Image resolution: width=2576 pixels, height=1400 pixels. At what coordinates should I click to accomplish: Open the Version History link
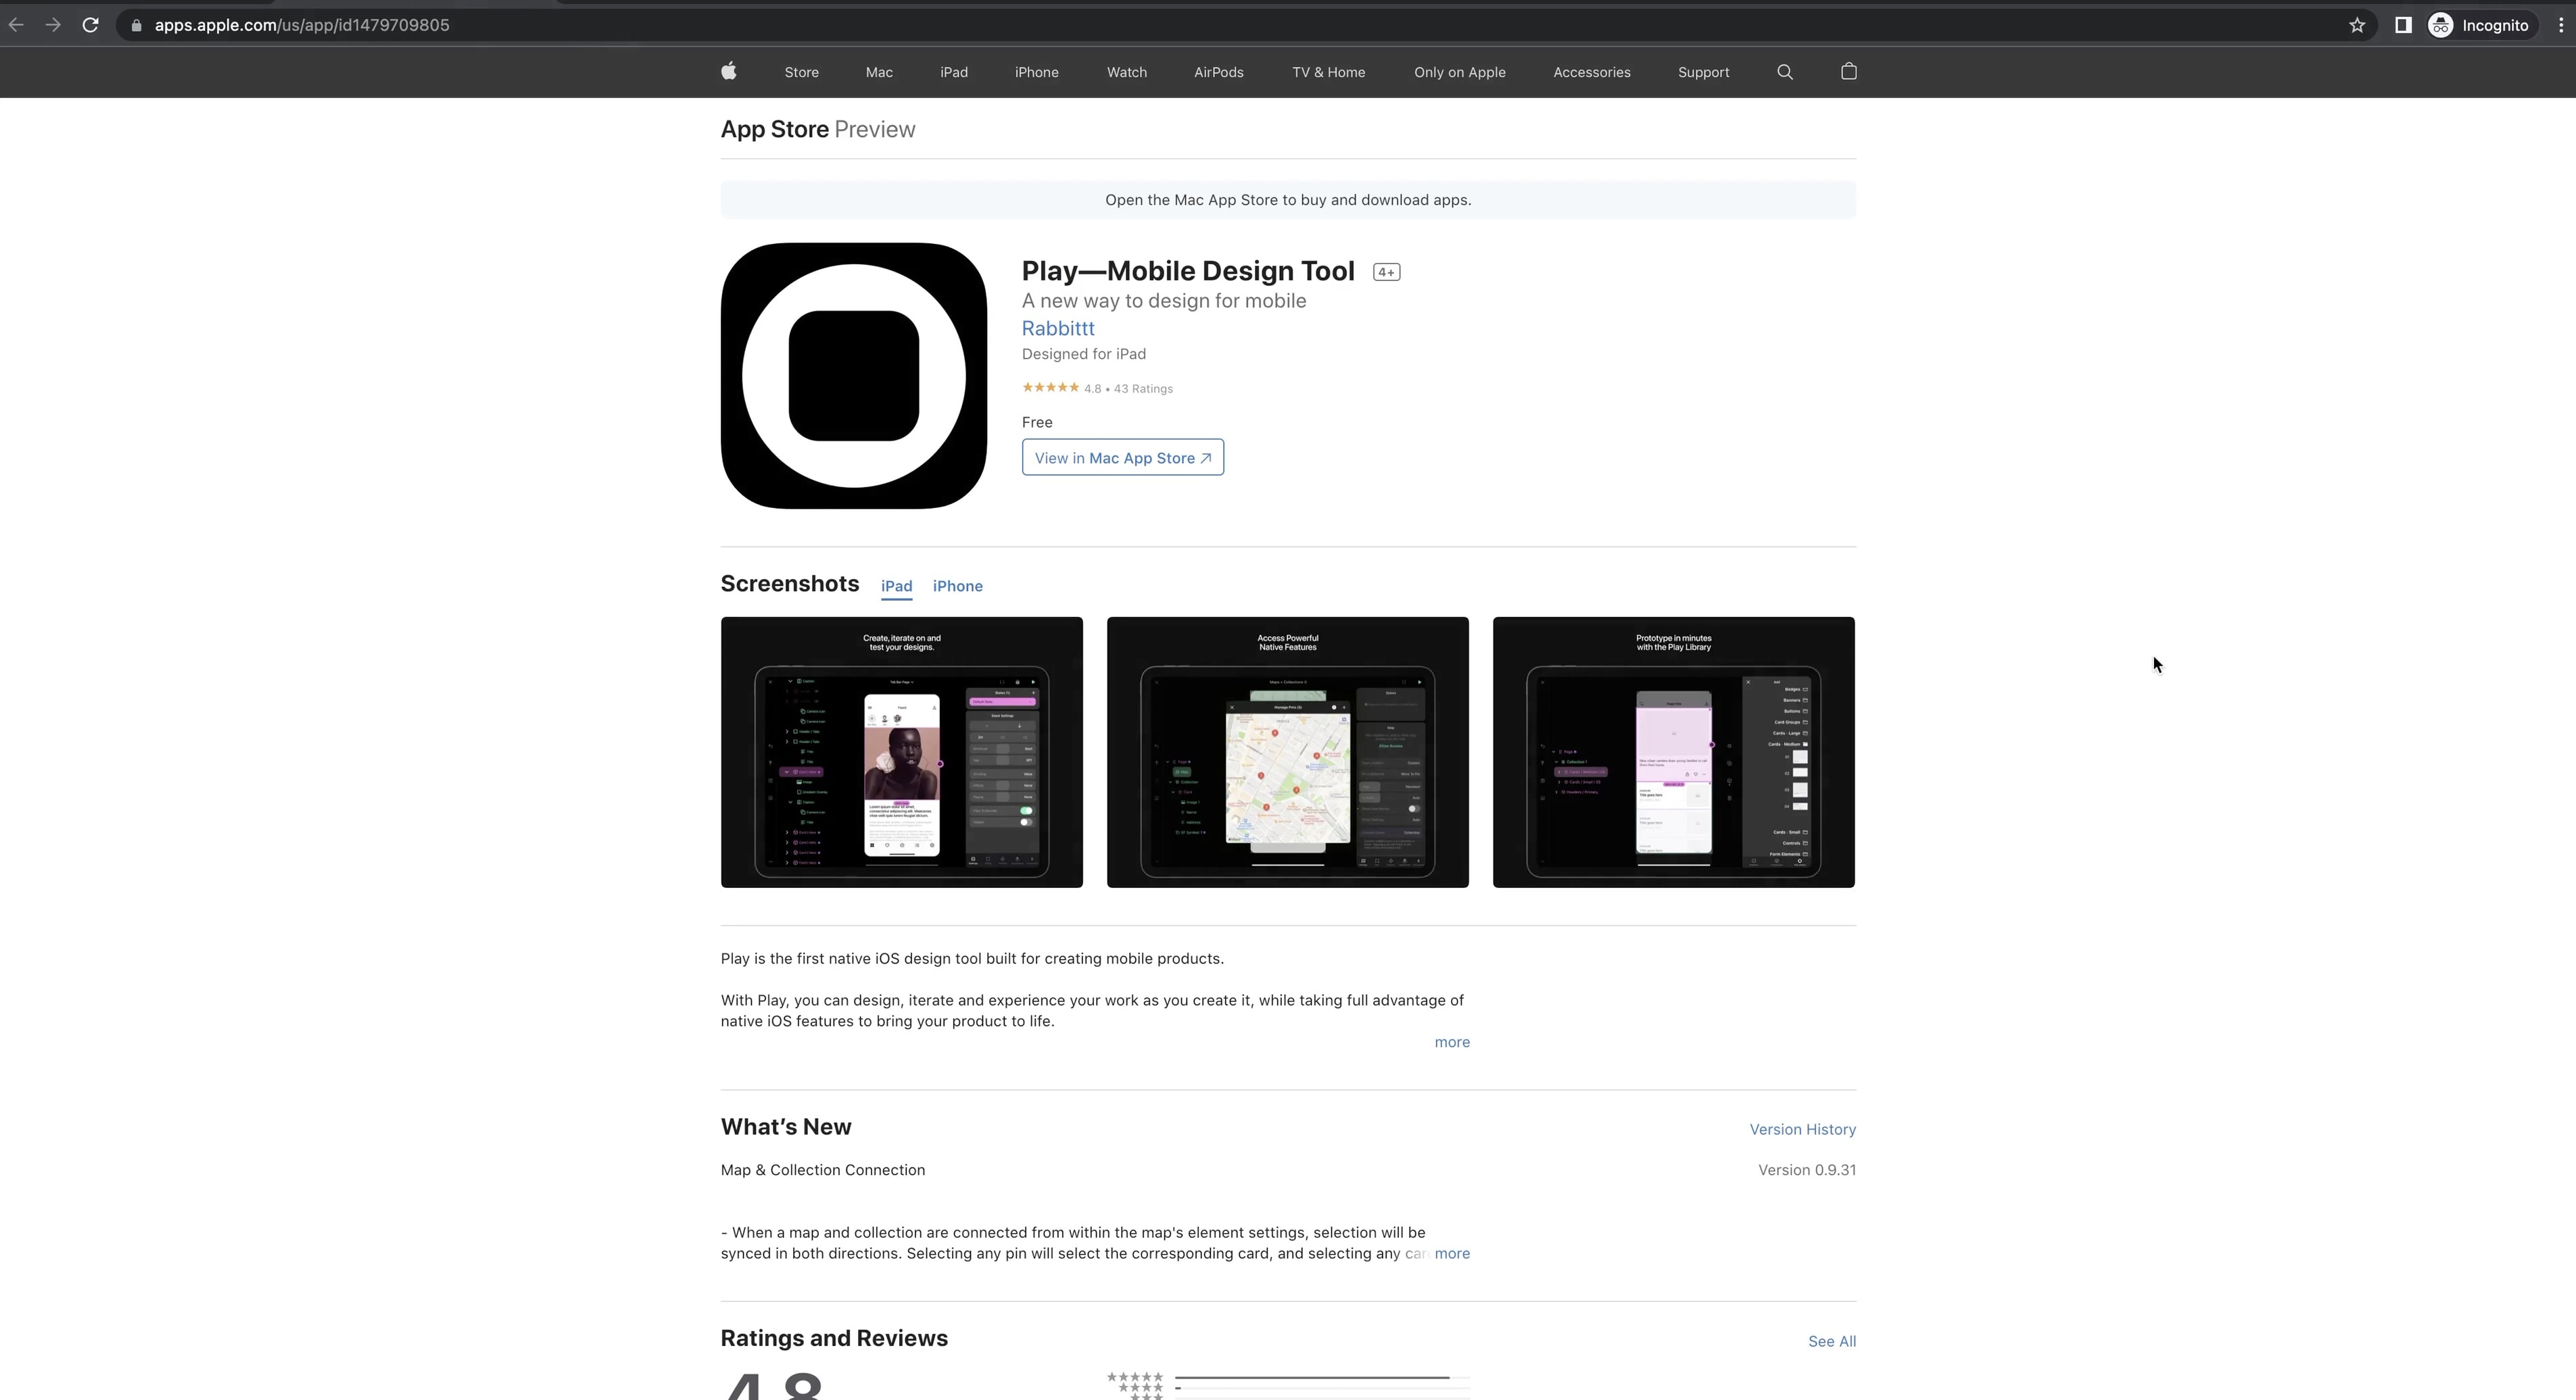(1801, 1129)
